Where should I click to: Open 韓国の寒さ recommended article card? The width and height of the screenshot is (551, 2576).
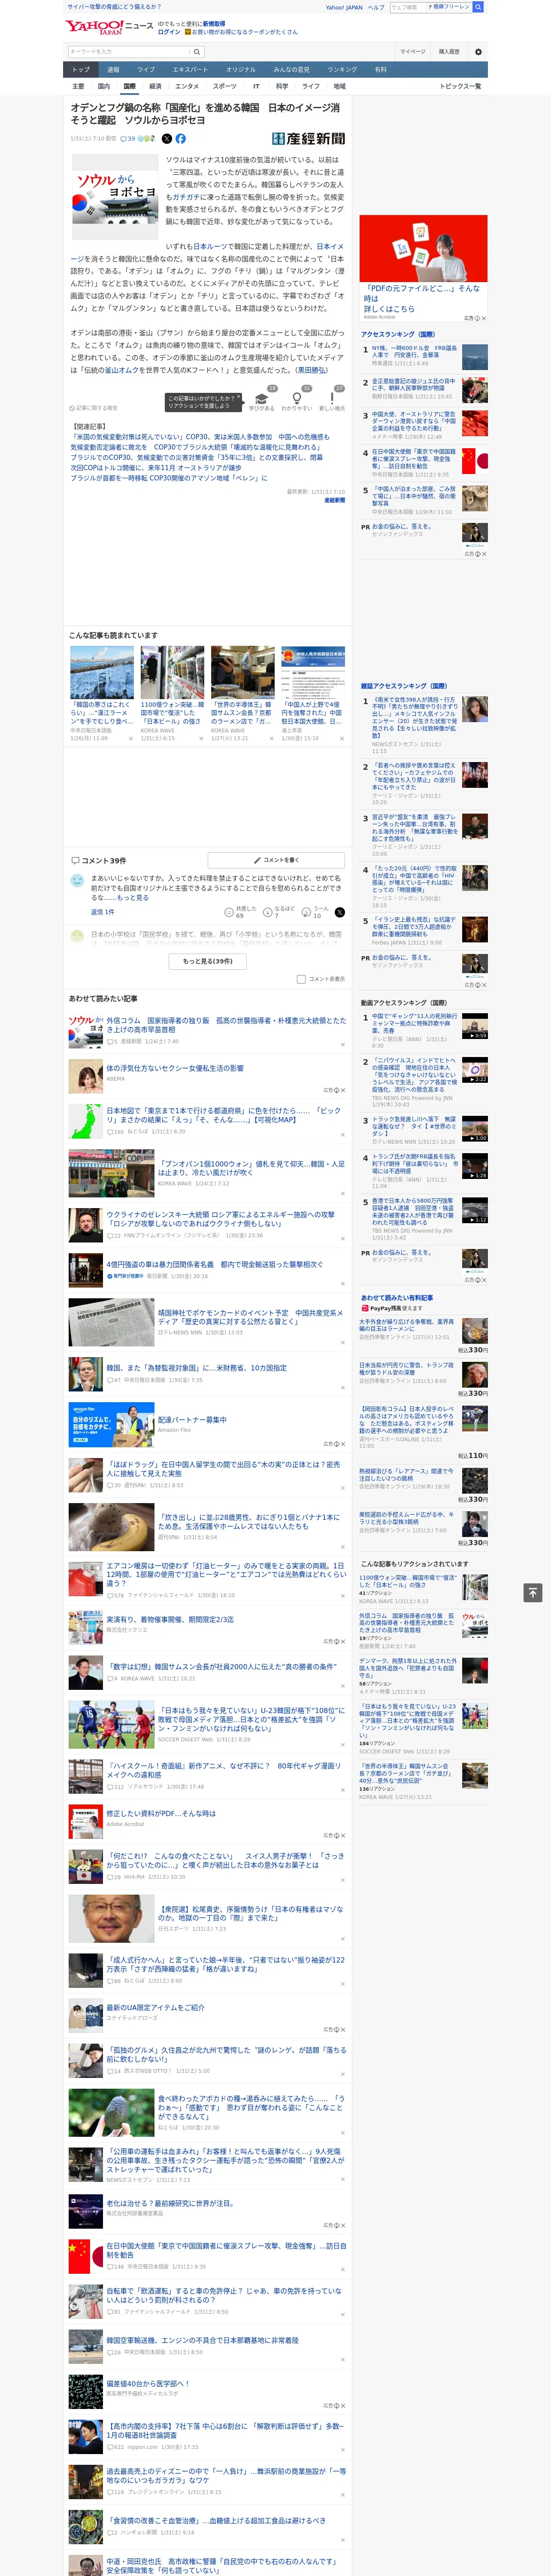pos(102,694)
